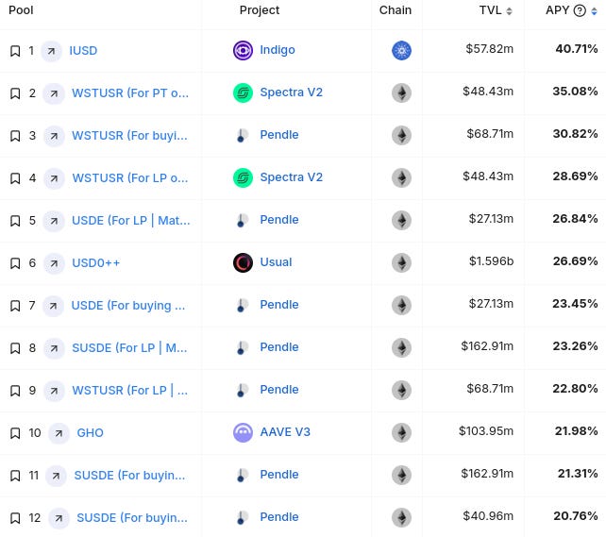Select the 20.76% APY value
The image size is (606, 537).
[576, 516]
